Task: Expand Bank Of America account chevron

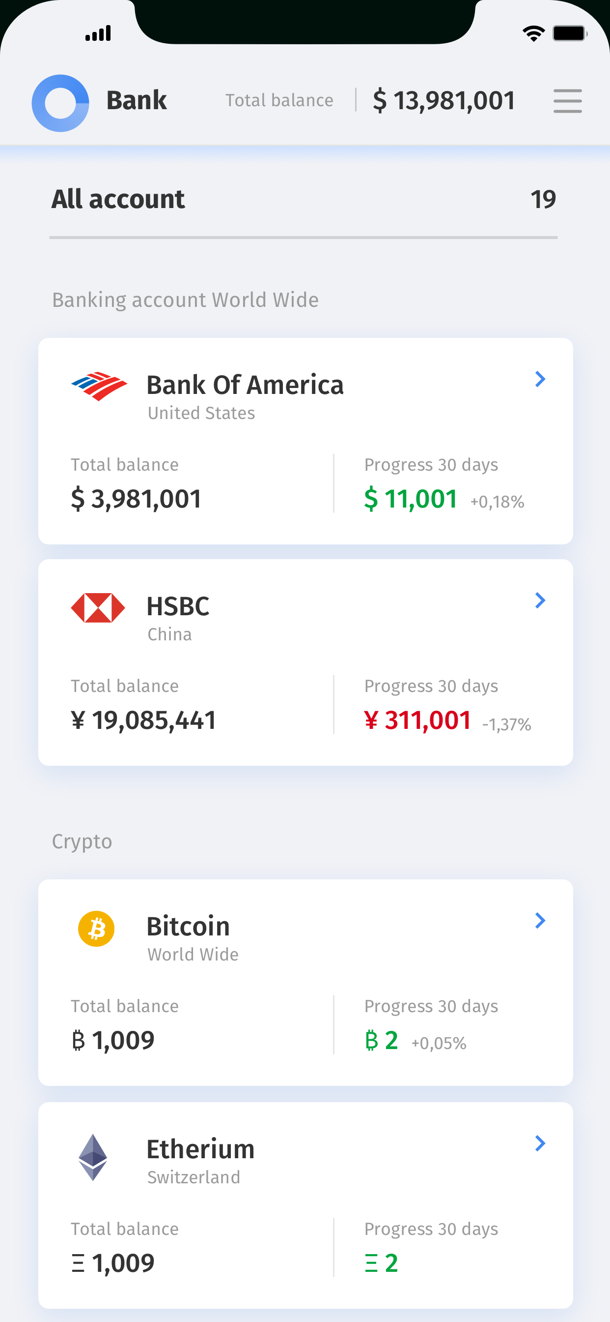Action: pyautogui.click(x=540, y=379)
